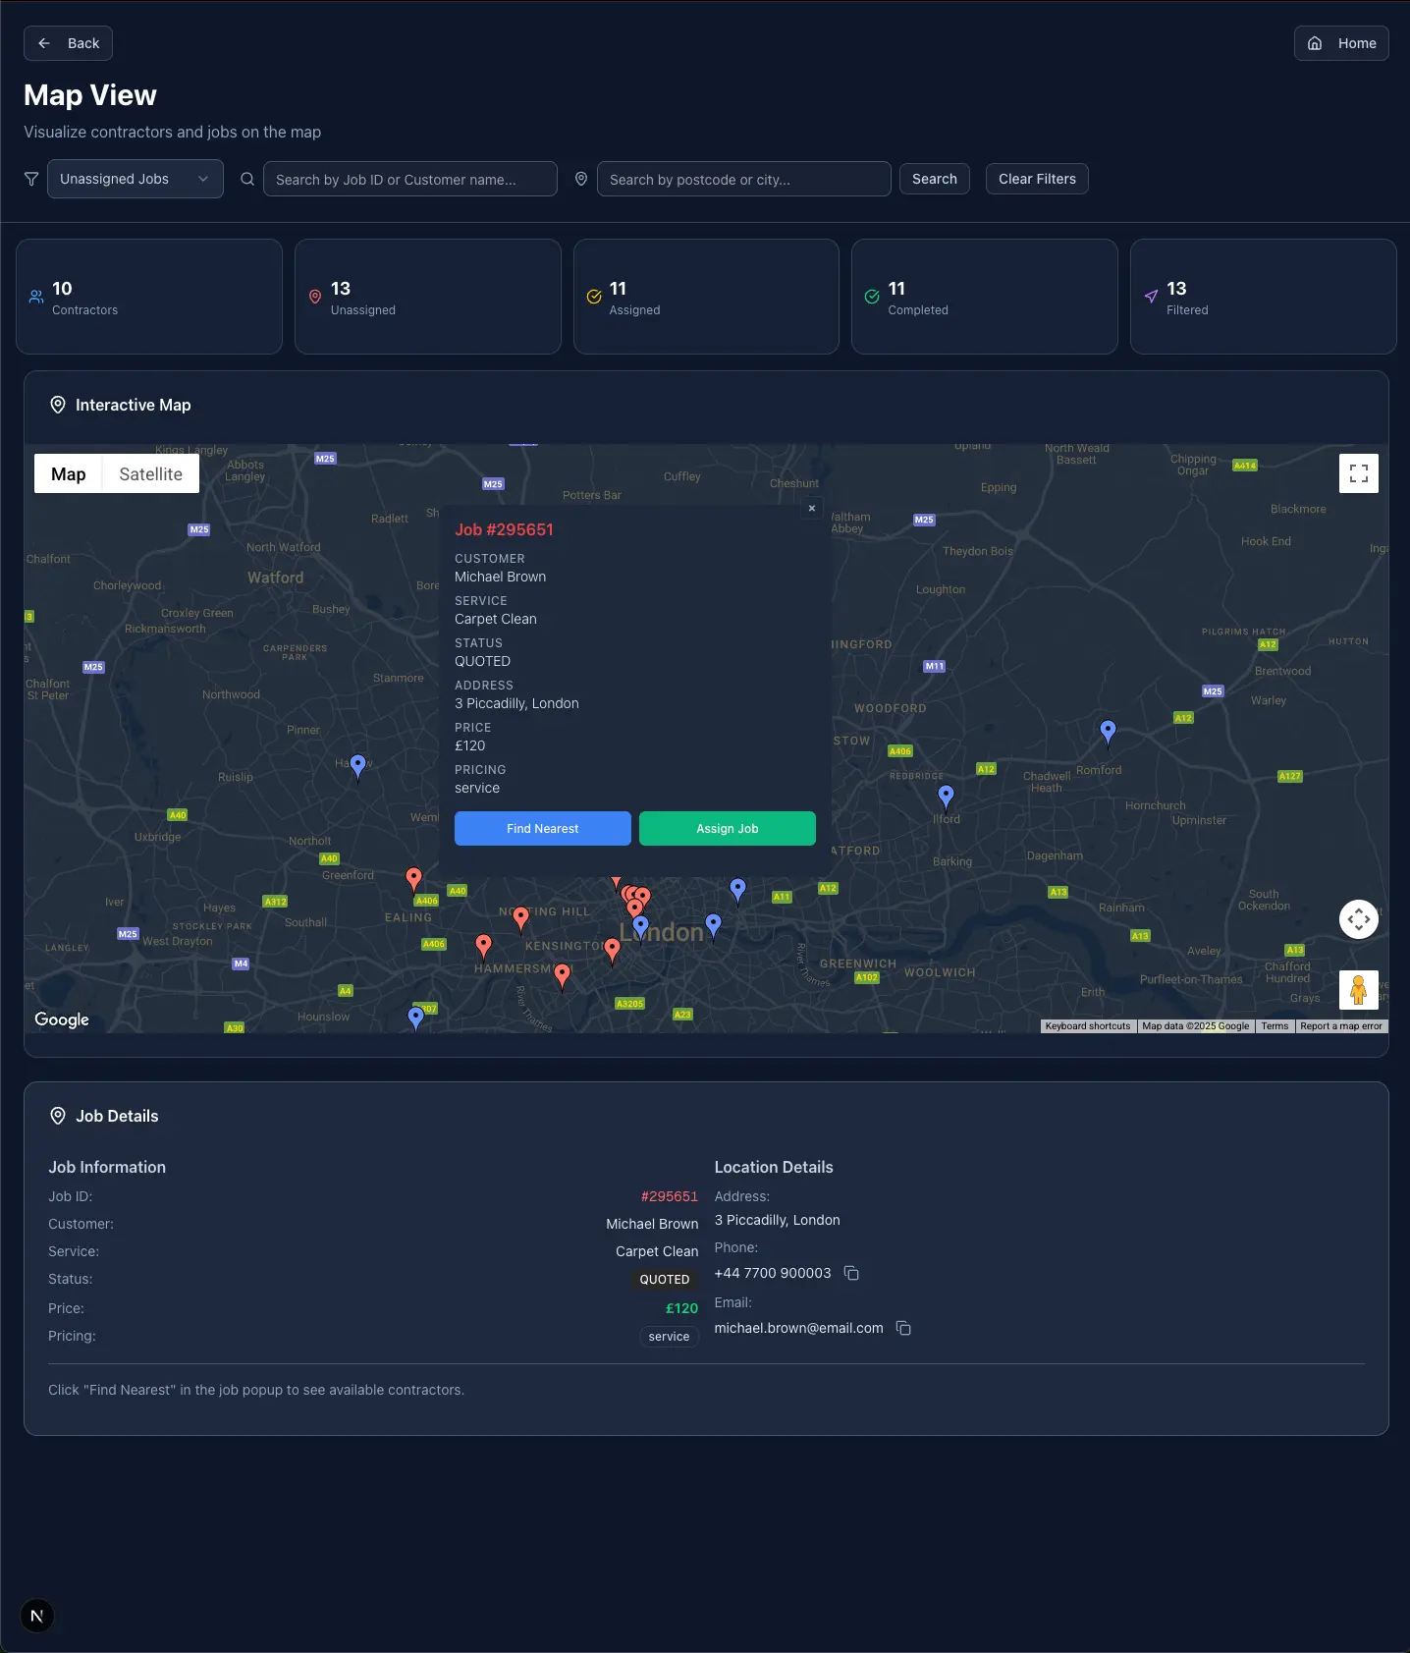Copy the phone number +44 7700 900003

point(852,1273)
